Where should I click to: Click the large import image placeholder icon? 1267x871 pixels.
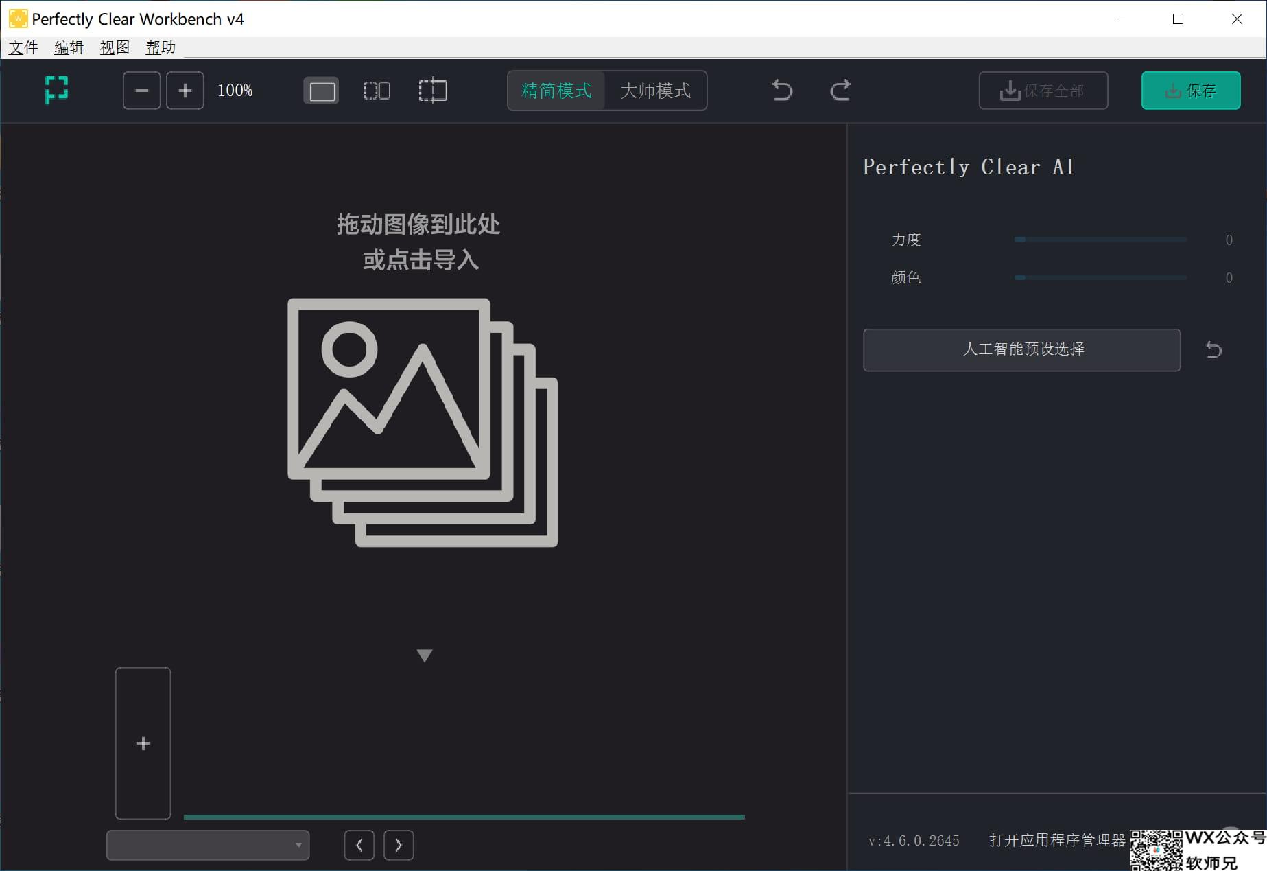pyautogui.click(x=423, y=422)
